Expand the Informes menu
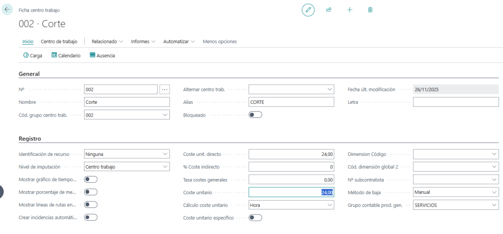503x234 pixels. click(143, 41)
